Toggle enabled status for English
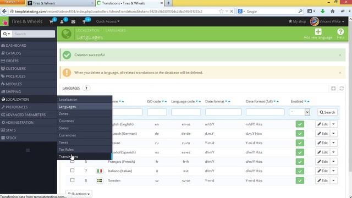The height and width of the screenshot is (198, 352). [x=300, y=124]
